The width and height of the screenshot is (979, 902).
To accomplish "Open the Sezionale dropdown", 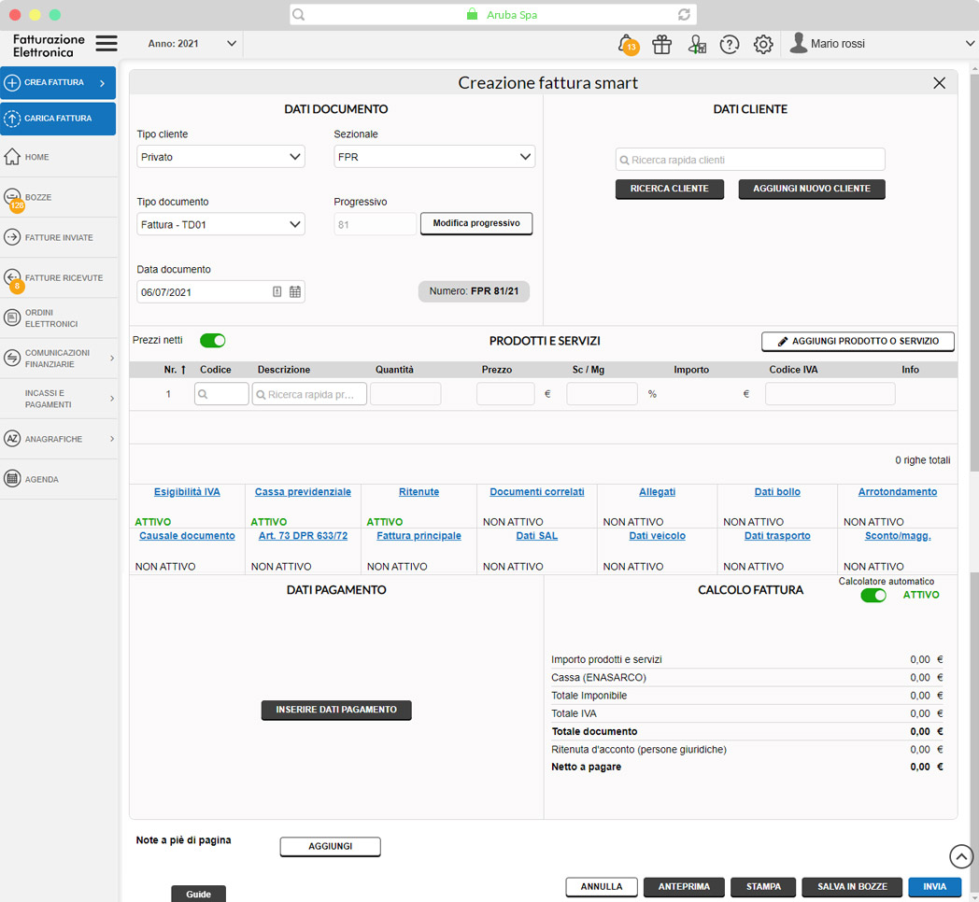I will (434, 157).
